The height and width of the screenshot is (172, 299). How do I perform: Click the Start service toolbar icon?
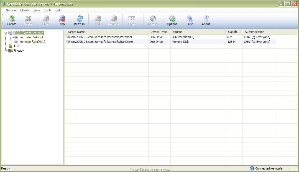click(x=46, y=18)
